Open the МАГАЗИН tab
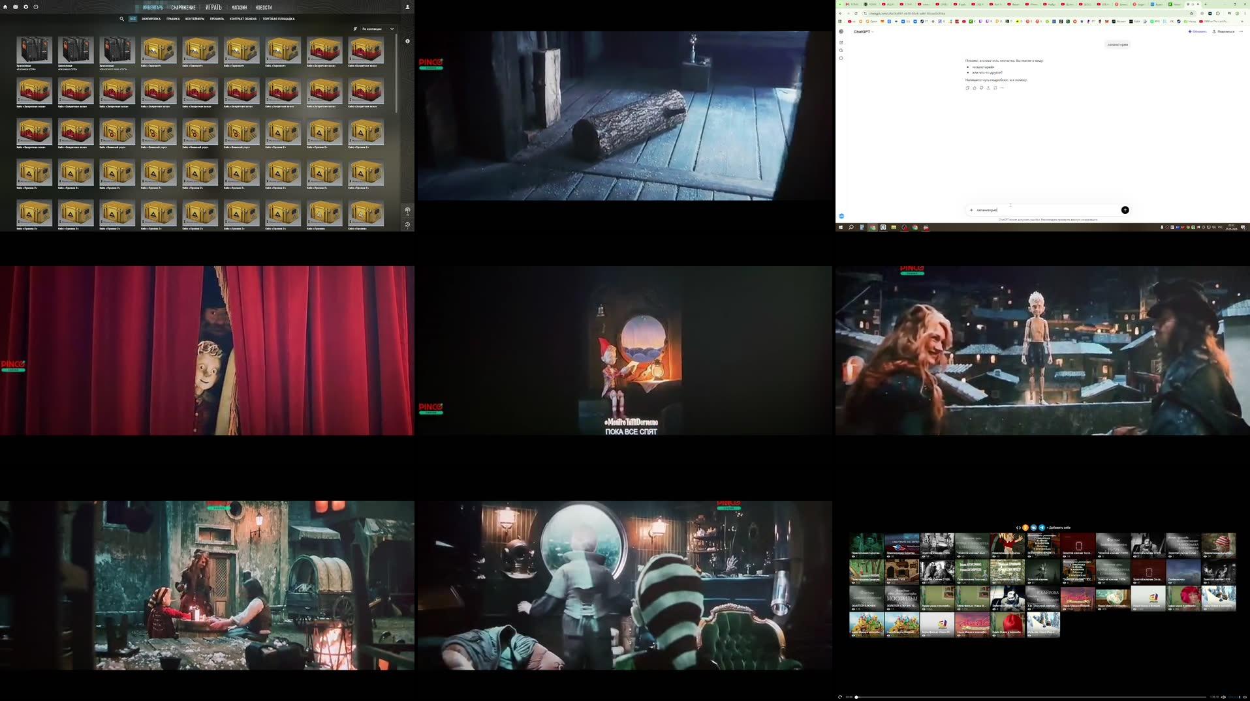 tap(239, 8)
